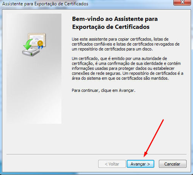193x175 pixels.
Task: Click the paragraph starting with Use este assistente
Action: coord(126,44)
